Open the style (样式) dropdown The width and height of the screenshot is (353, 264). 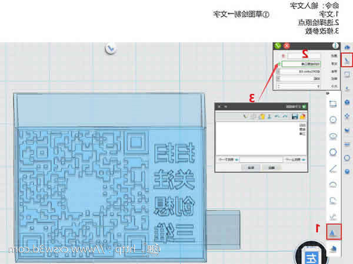coord(279,79)
